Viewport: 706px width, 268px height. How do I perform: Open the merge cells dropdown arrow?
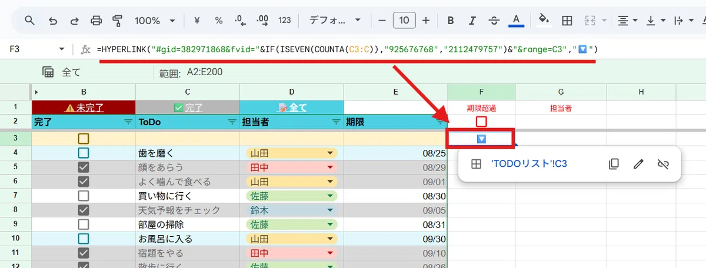coord(605,21)
